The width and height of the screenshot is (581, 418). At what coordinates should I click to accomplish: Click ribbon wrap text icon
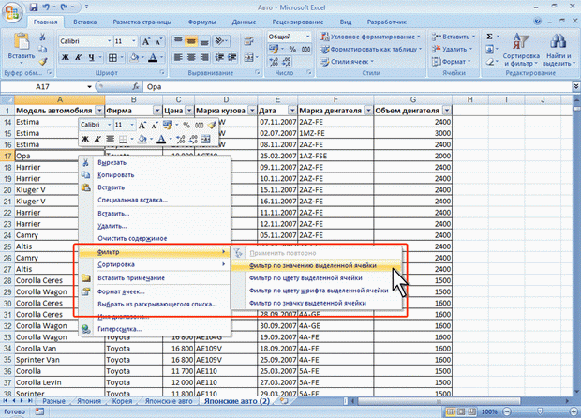tap(248, 41)
